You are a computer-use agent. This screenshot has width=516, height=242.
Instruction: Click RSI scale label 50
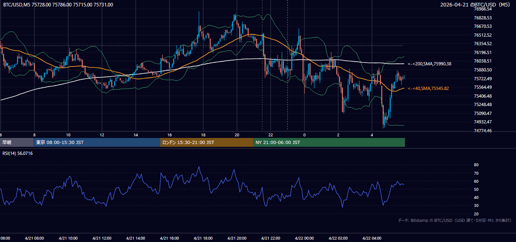click(x=476, y=189)
